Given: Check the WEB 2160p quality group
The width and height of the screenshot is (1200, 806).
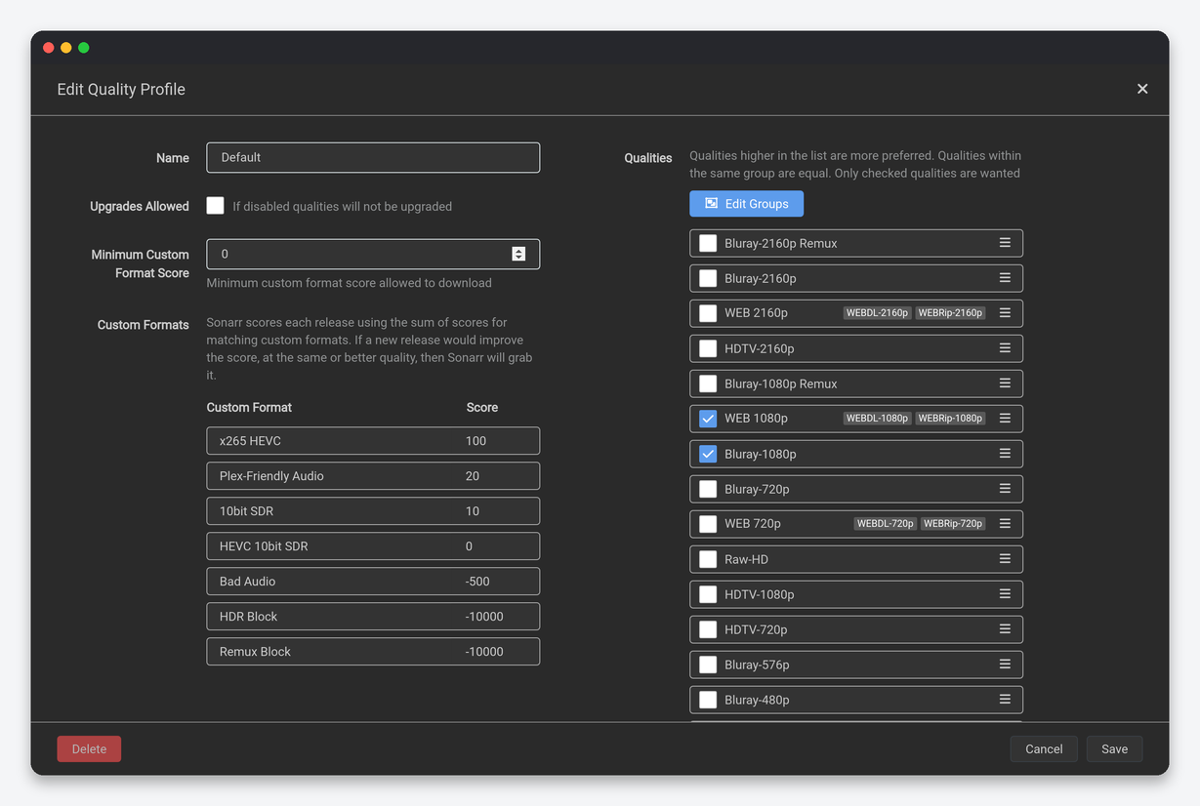Looking at the screenshot, I should tap(708, 313).
